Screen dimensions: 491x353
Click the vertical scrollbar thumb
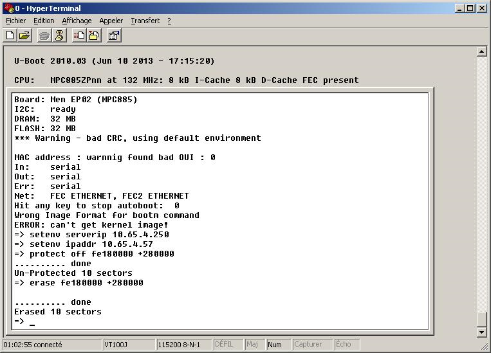[x=482, y=320]
